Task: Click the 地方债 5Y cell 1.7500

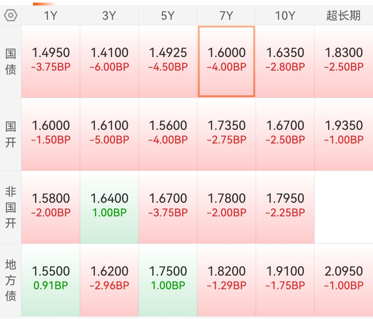Action: pos(168,280)
